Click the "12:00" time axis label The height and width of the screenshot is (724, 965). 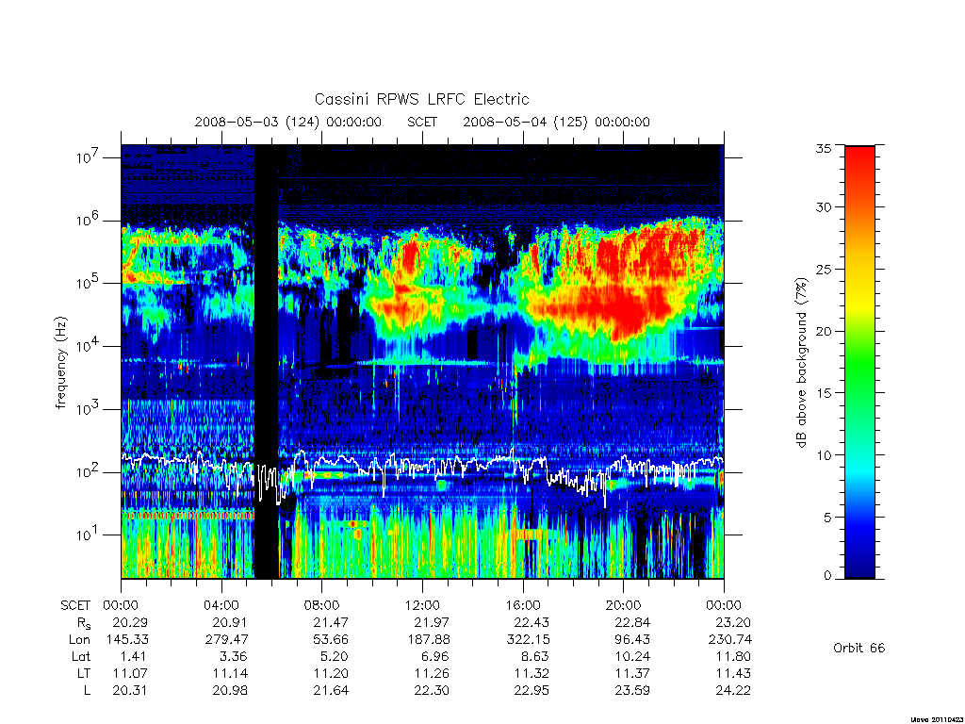[x=422, y=605]
